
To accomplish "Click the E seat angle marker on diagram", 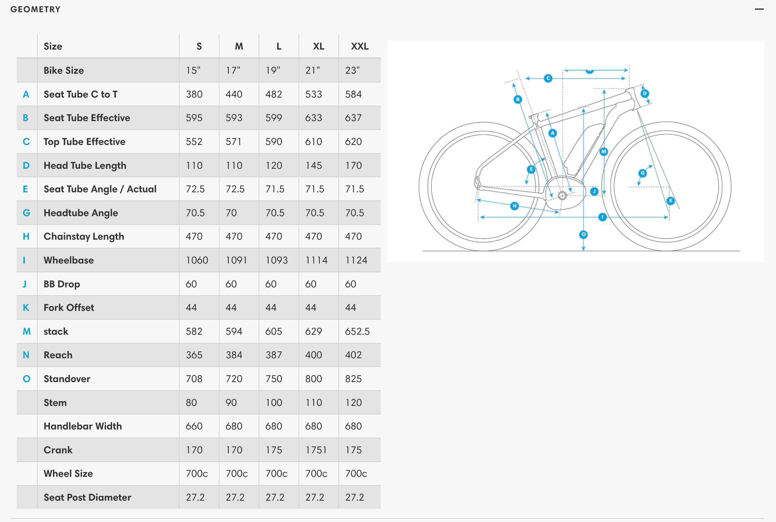I will coord(531,169).
